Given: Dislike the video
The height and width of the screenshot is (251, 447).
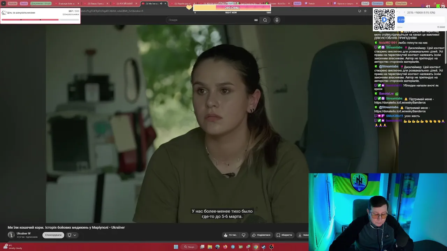Looking at the screenshot, I should tap(244, 235).
